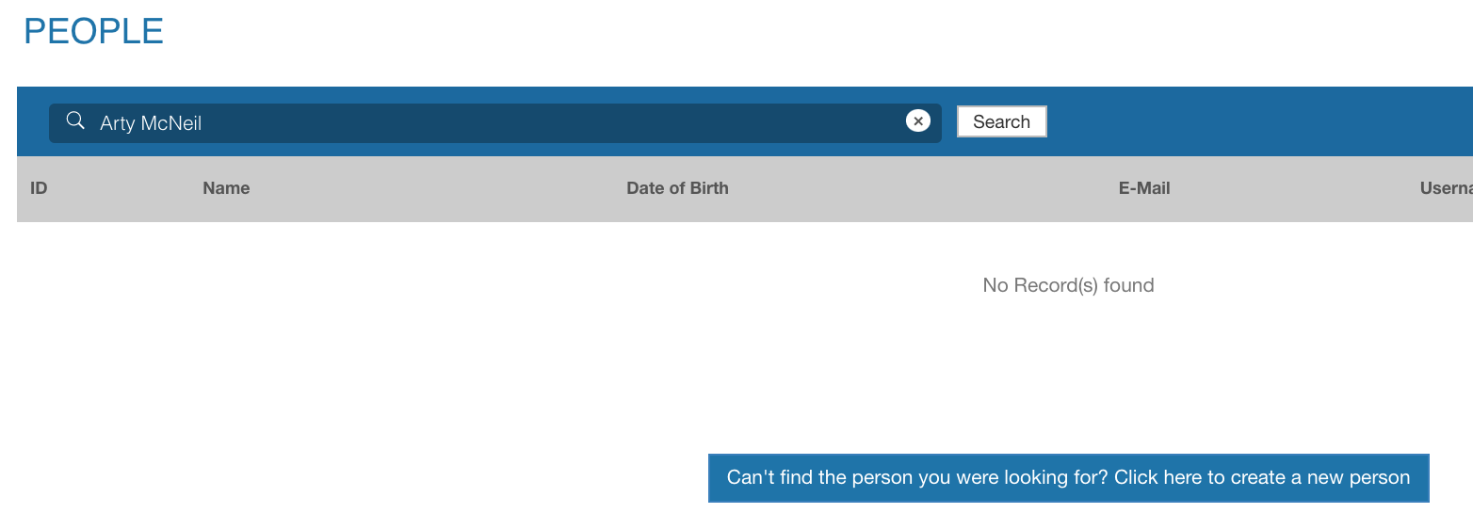Click the partially visible Username column header
Screen dimensions: 1473x529
coord(1446,188)
